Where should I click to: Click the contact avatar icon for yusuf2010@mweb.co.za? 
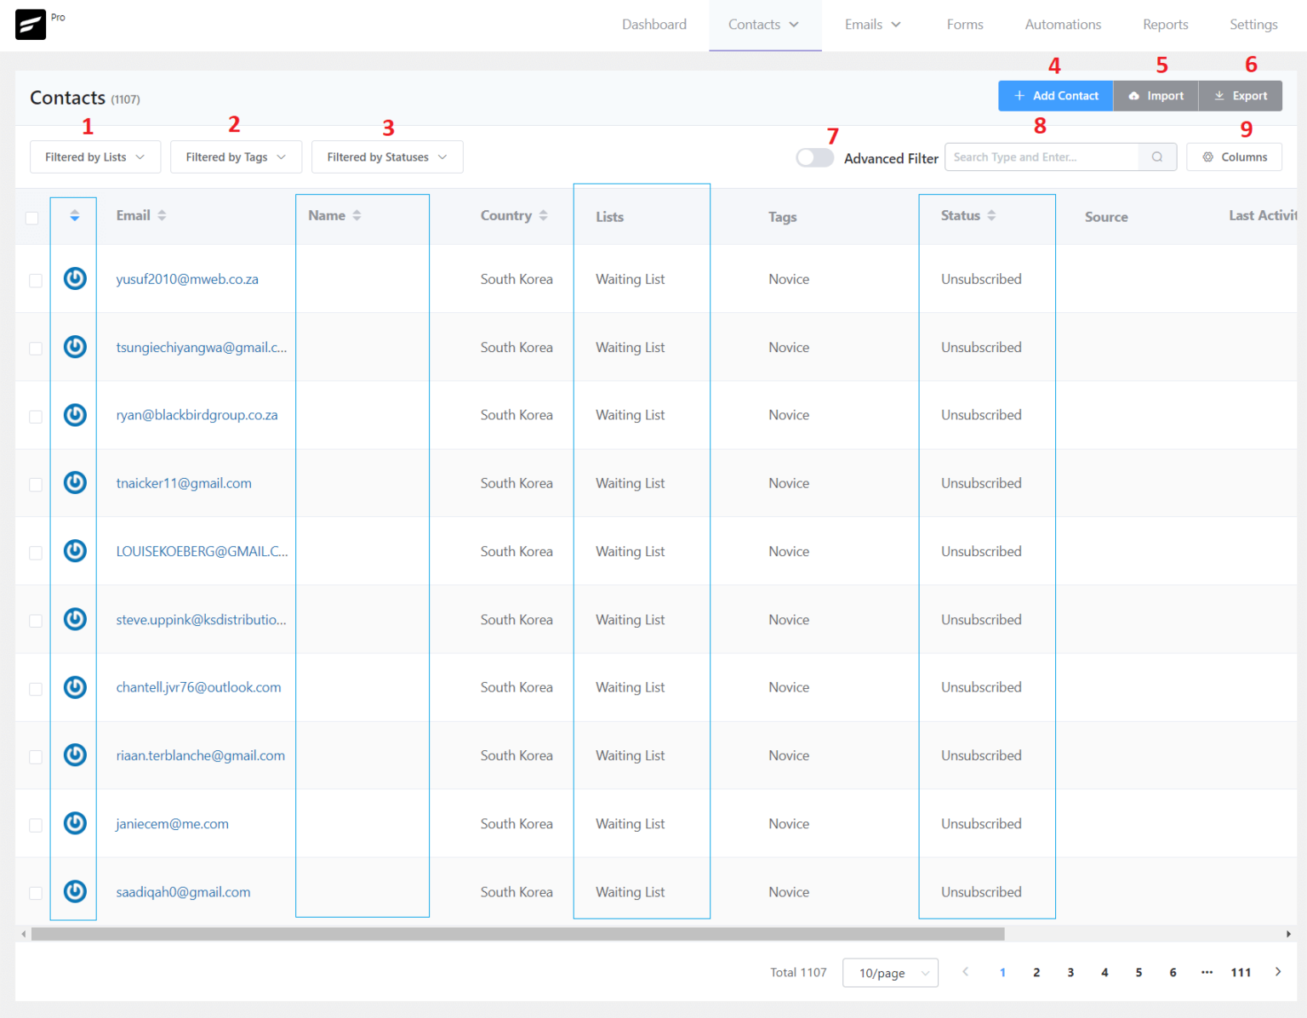coord(75,279)
